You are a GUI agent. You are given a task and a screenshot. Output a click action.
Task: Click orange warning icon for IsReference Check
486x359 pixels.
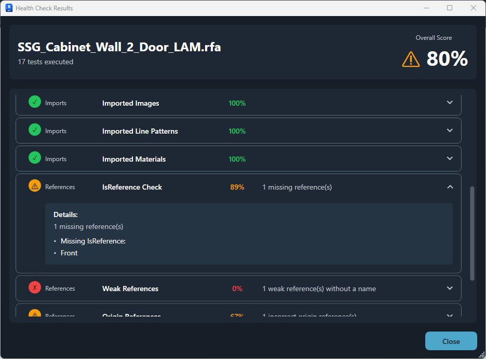point(35,186)
